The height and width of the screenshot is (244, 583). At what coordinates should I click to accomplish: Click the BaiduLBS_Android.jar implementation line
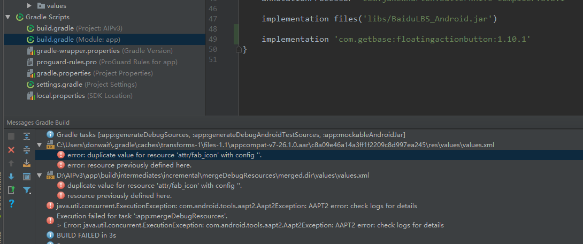(379, 19)
